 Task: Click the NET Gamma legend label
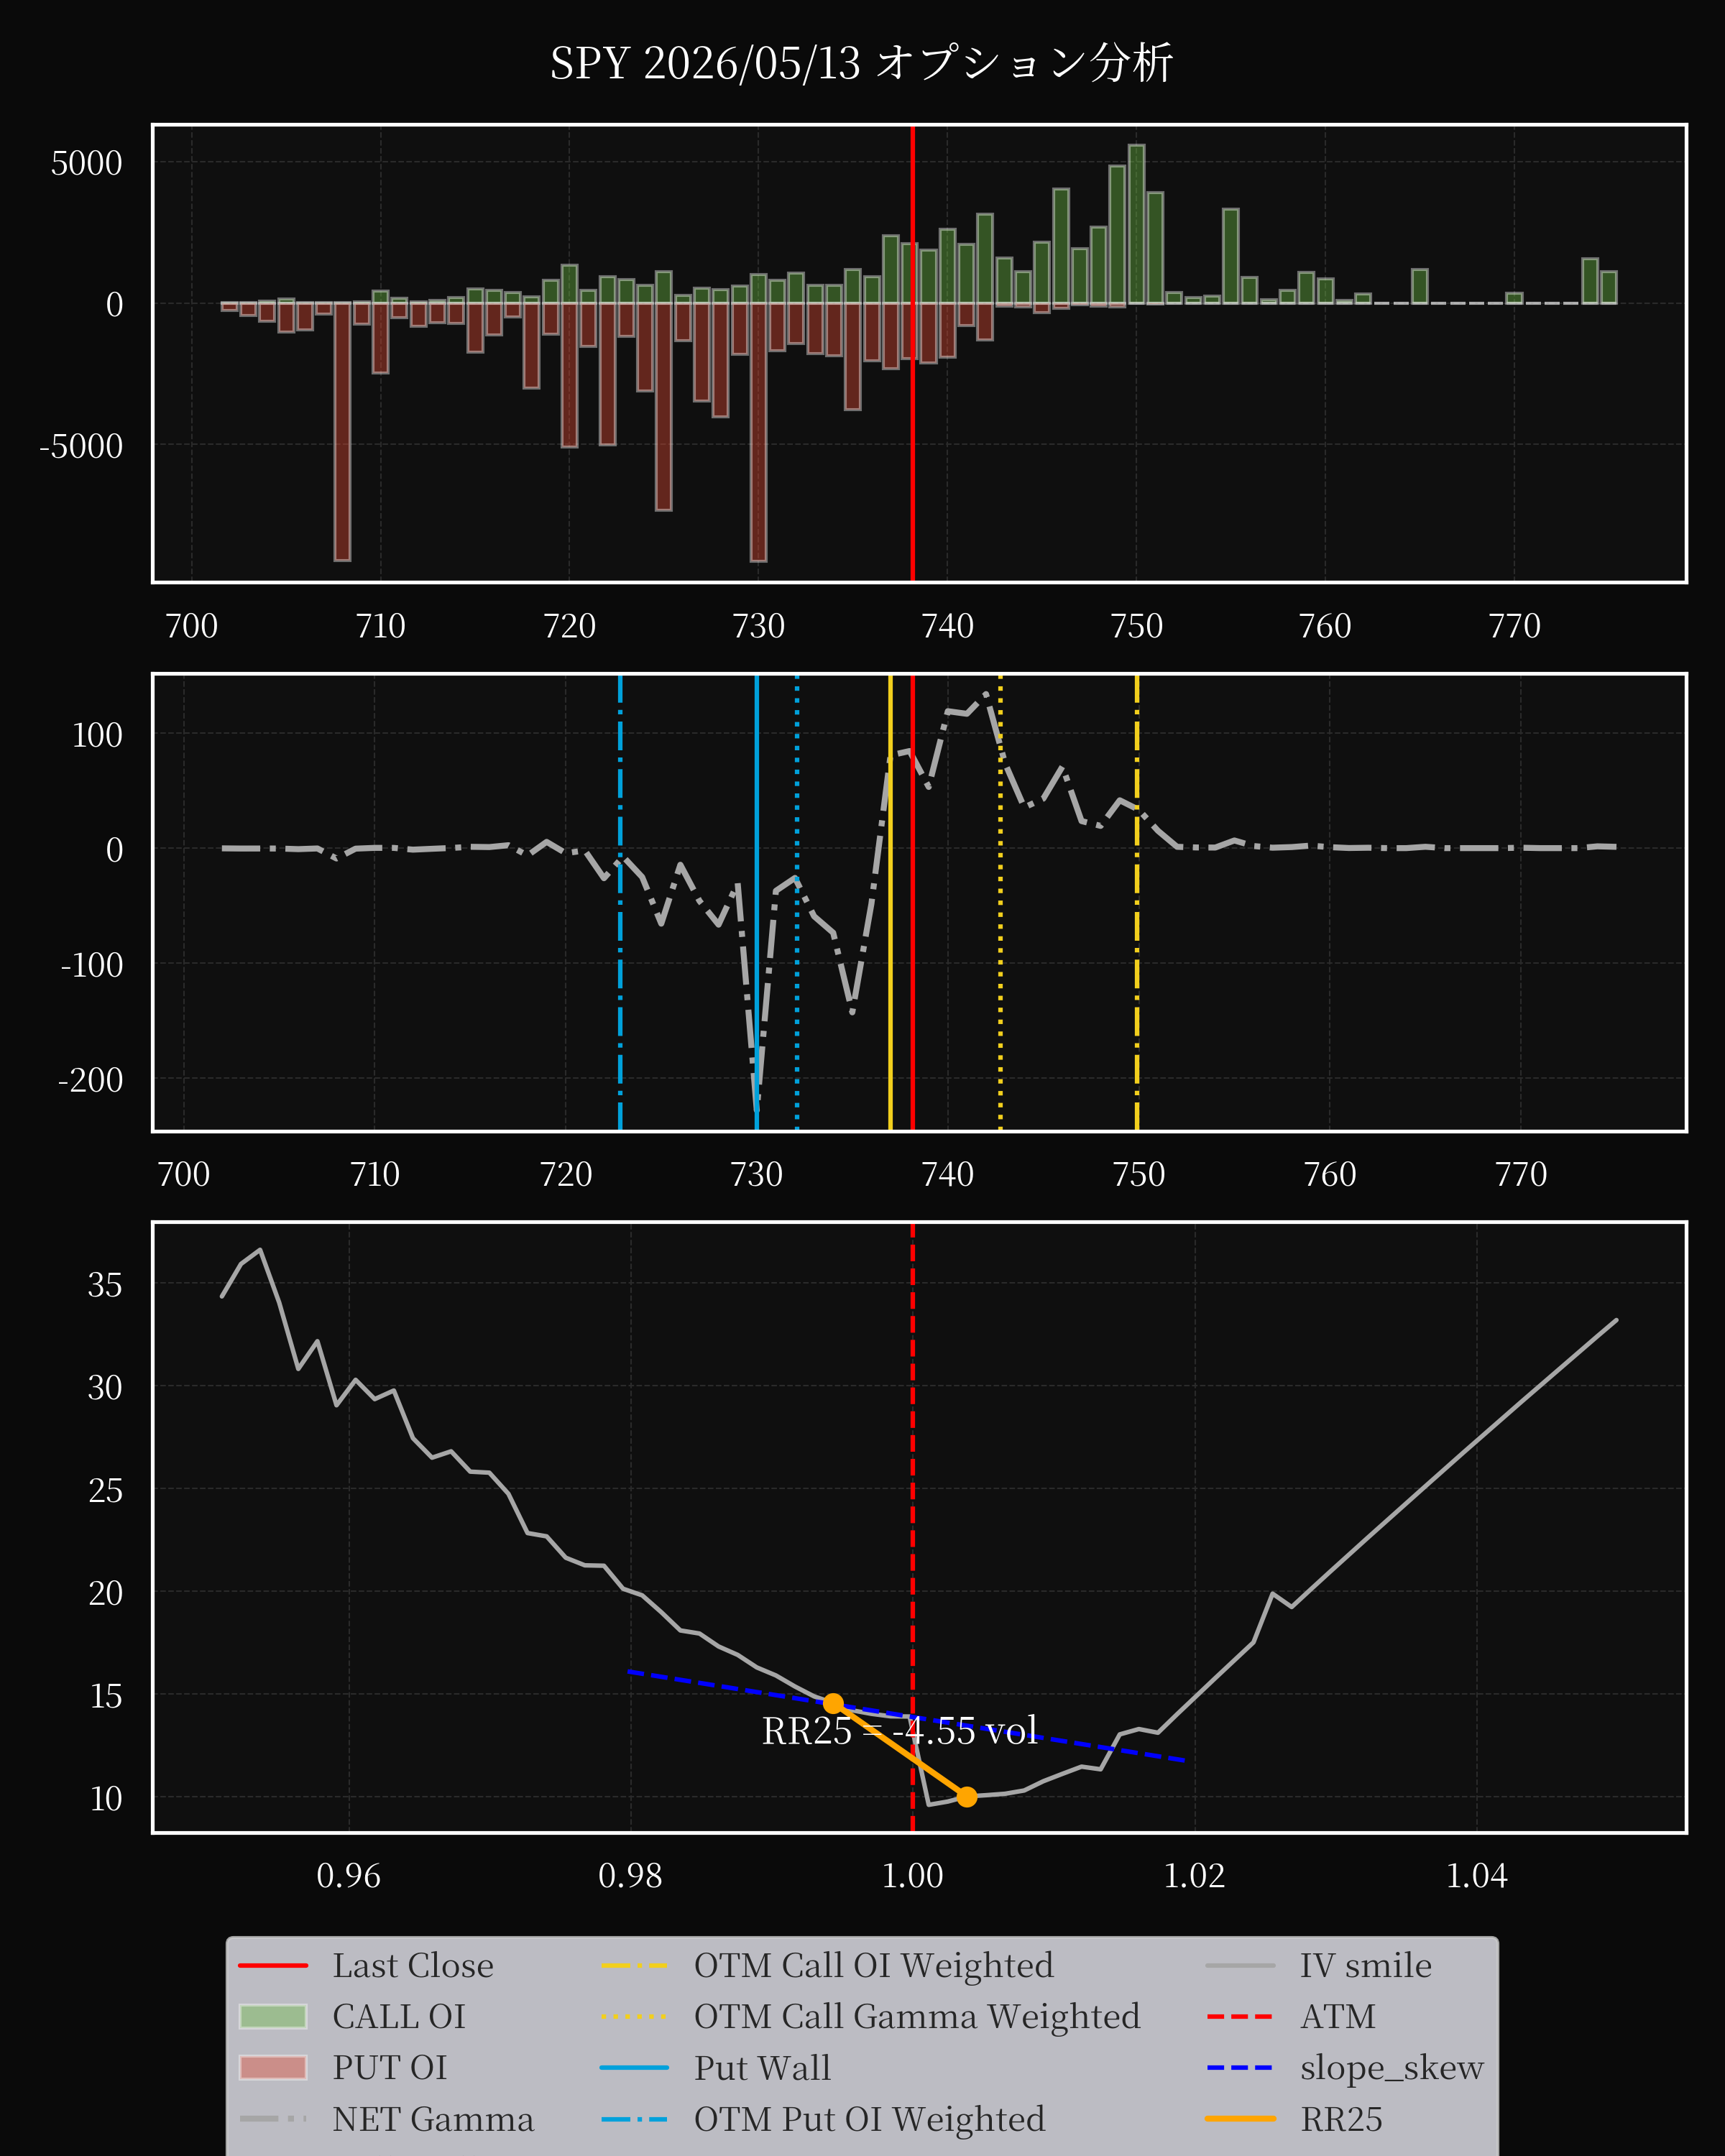(x=433, y=2119)
